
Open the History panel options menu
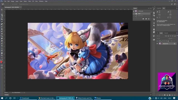[151, 8]
